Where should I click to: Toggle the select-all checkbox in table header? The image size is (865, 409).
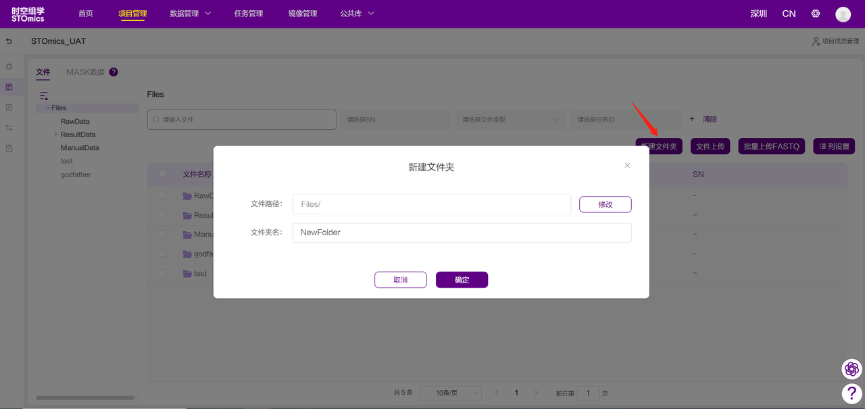(x=162, y=174)
